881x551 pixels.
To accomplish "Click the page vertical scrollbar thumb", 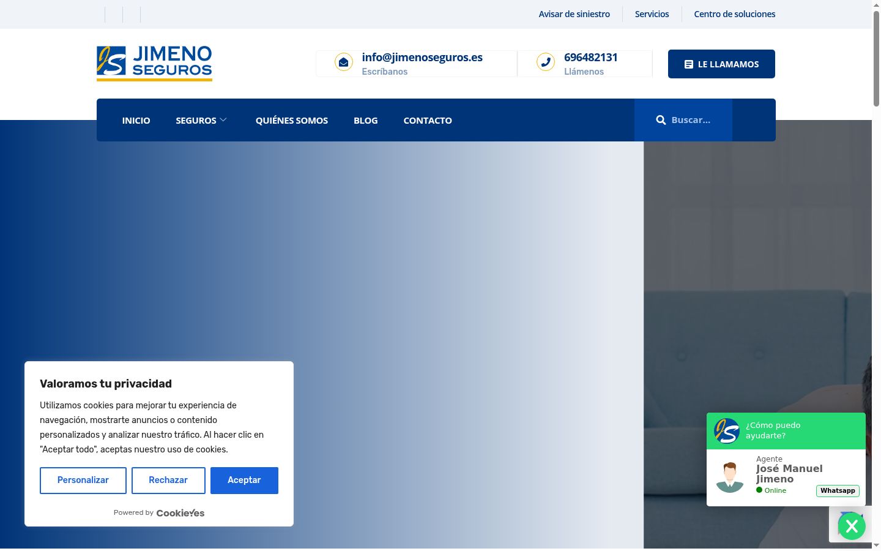I will point(876,58).
